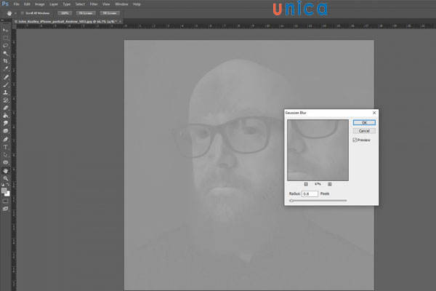
Task: Select the Horizontal Type tool
Action: point(6,146)
